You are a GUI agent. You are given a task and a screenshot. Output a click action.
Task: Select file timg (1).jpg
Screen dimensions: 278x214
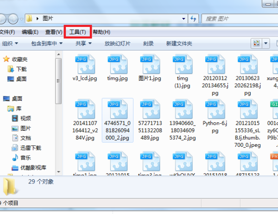(x=183, y=71)
